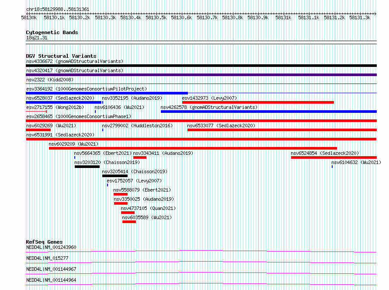Screen dimensions: 389x290
Task: Open nsv6035589 (Wu2021) label
Action: (x=147, y=217)
